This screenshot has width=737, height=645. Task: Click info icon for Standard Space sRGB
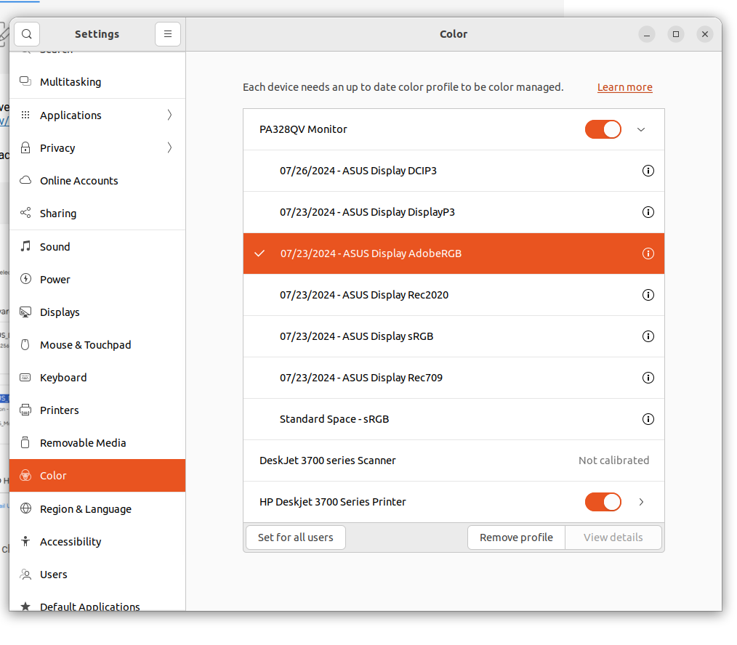(x=648, y=419)
